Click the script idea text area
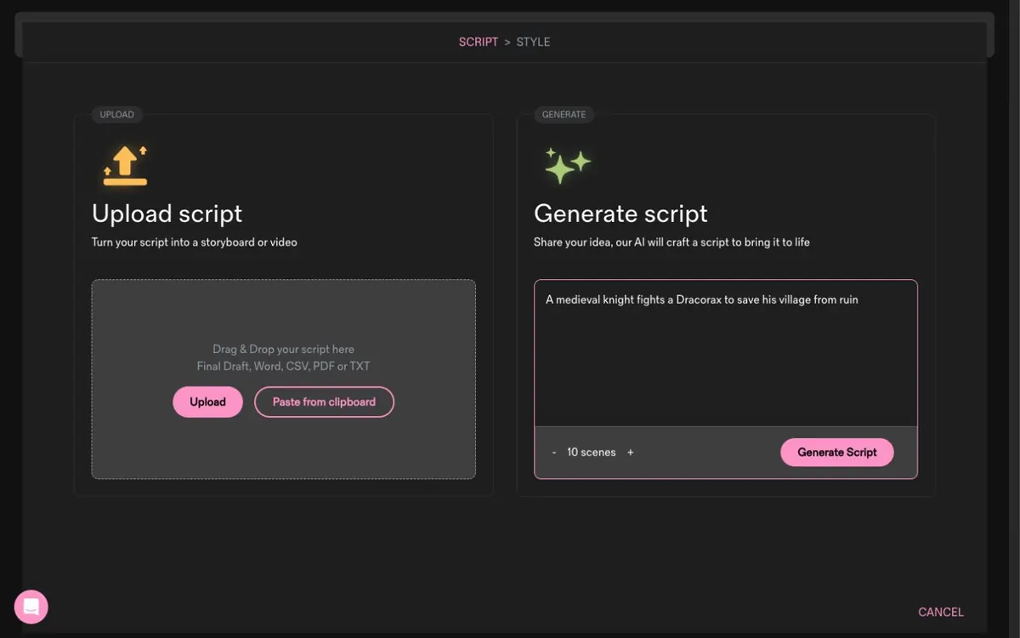The height and width of the screenshot is (638, 1020). pyautogui.click(x=726, y=353)
